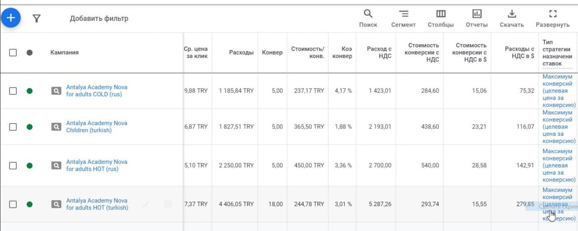
Task: Select checkbox for Children (turkish) campaign
Action: (x=13, y=127)
